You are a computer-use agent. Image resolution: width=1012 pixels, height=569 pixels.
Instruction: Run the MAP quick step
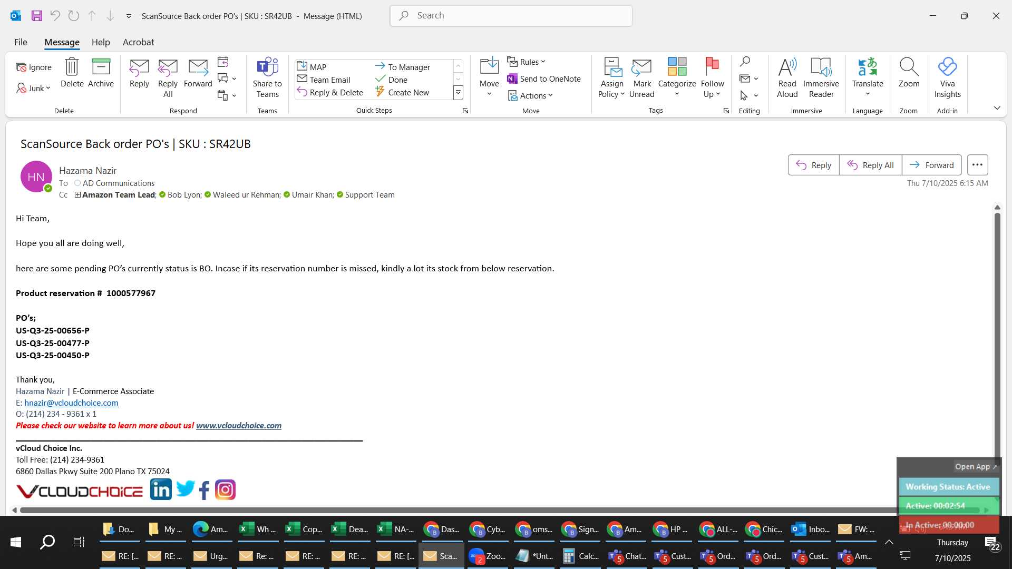tap(312, 67)
